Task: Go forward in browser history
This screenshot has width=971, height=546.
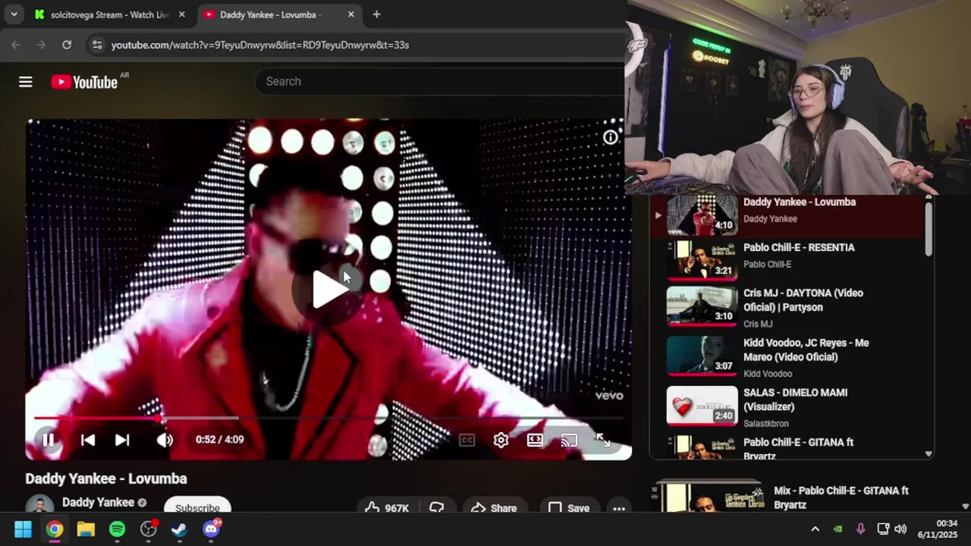Action: (x=42, y=45)
